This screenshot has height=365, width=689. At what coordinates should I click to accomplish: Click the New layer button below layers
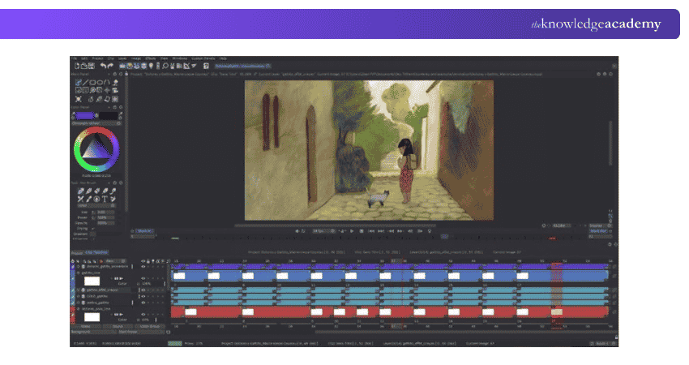pyautogui.click(x=85, y=326)
